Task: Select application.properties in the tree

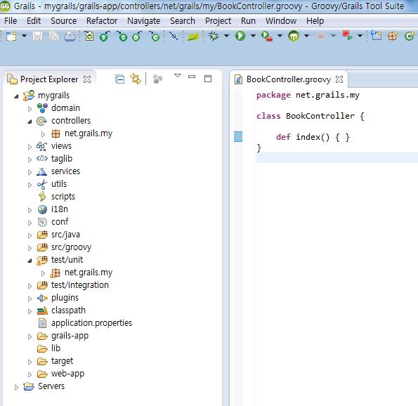Action: (x=91, y=323)
